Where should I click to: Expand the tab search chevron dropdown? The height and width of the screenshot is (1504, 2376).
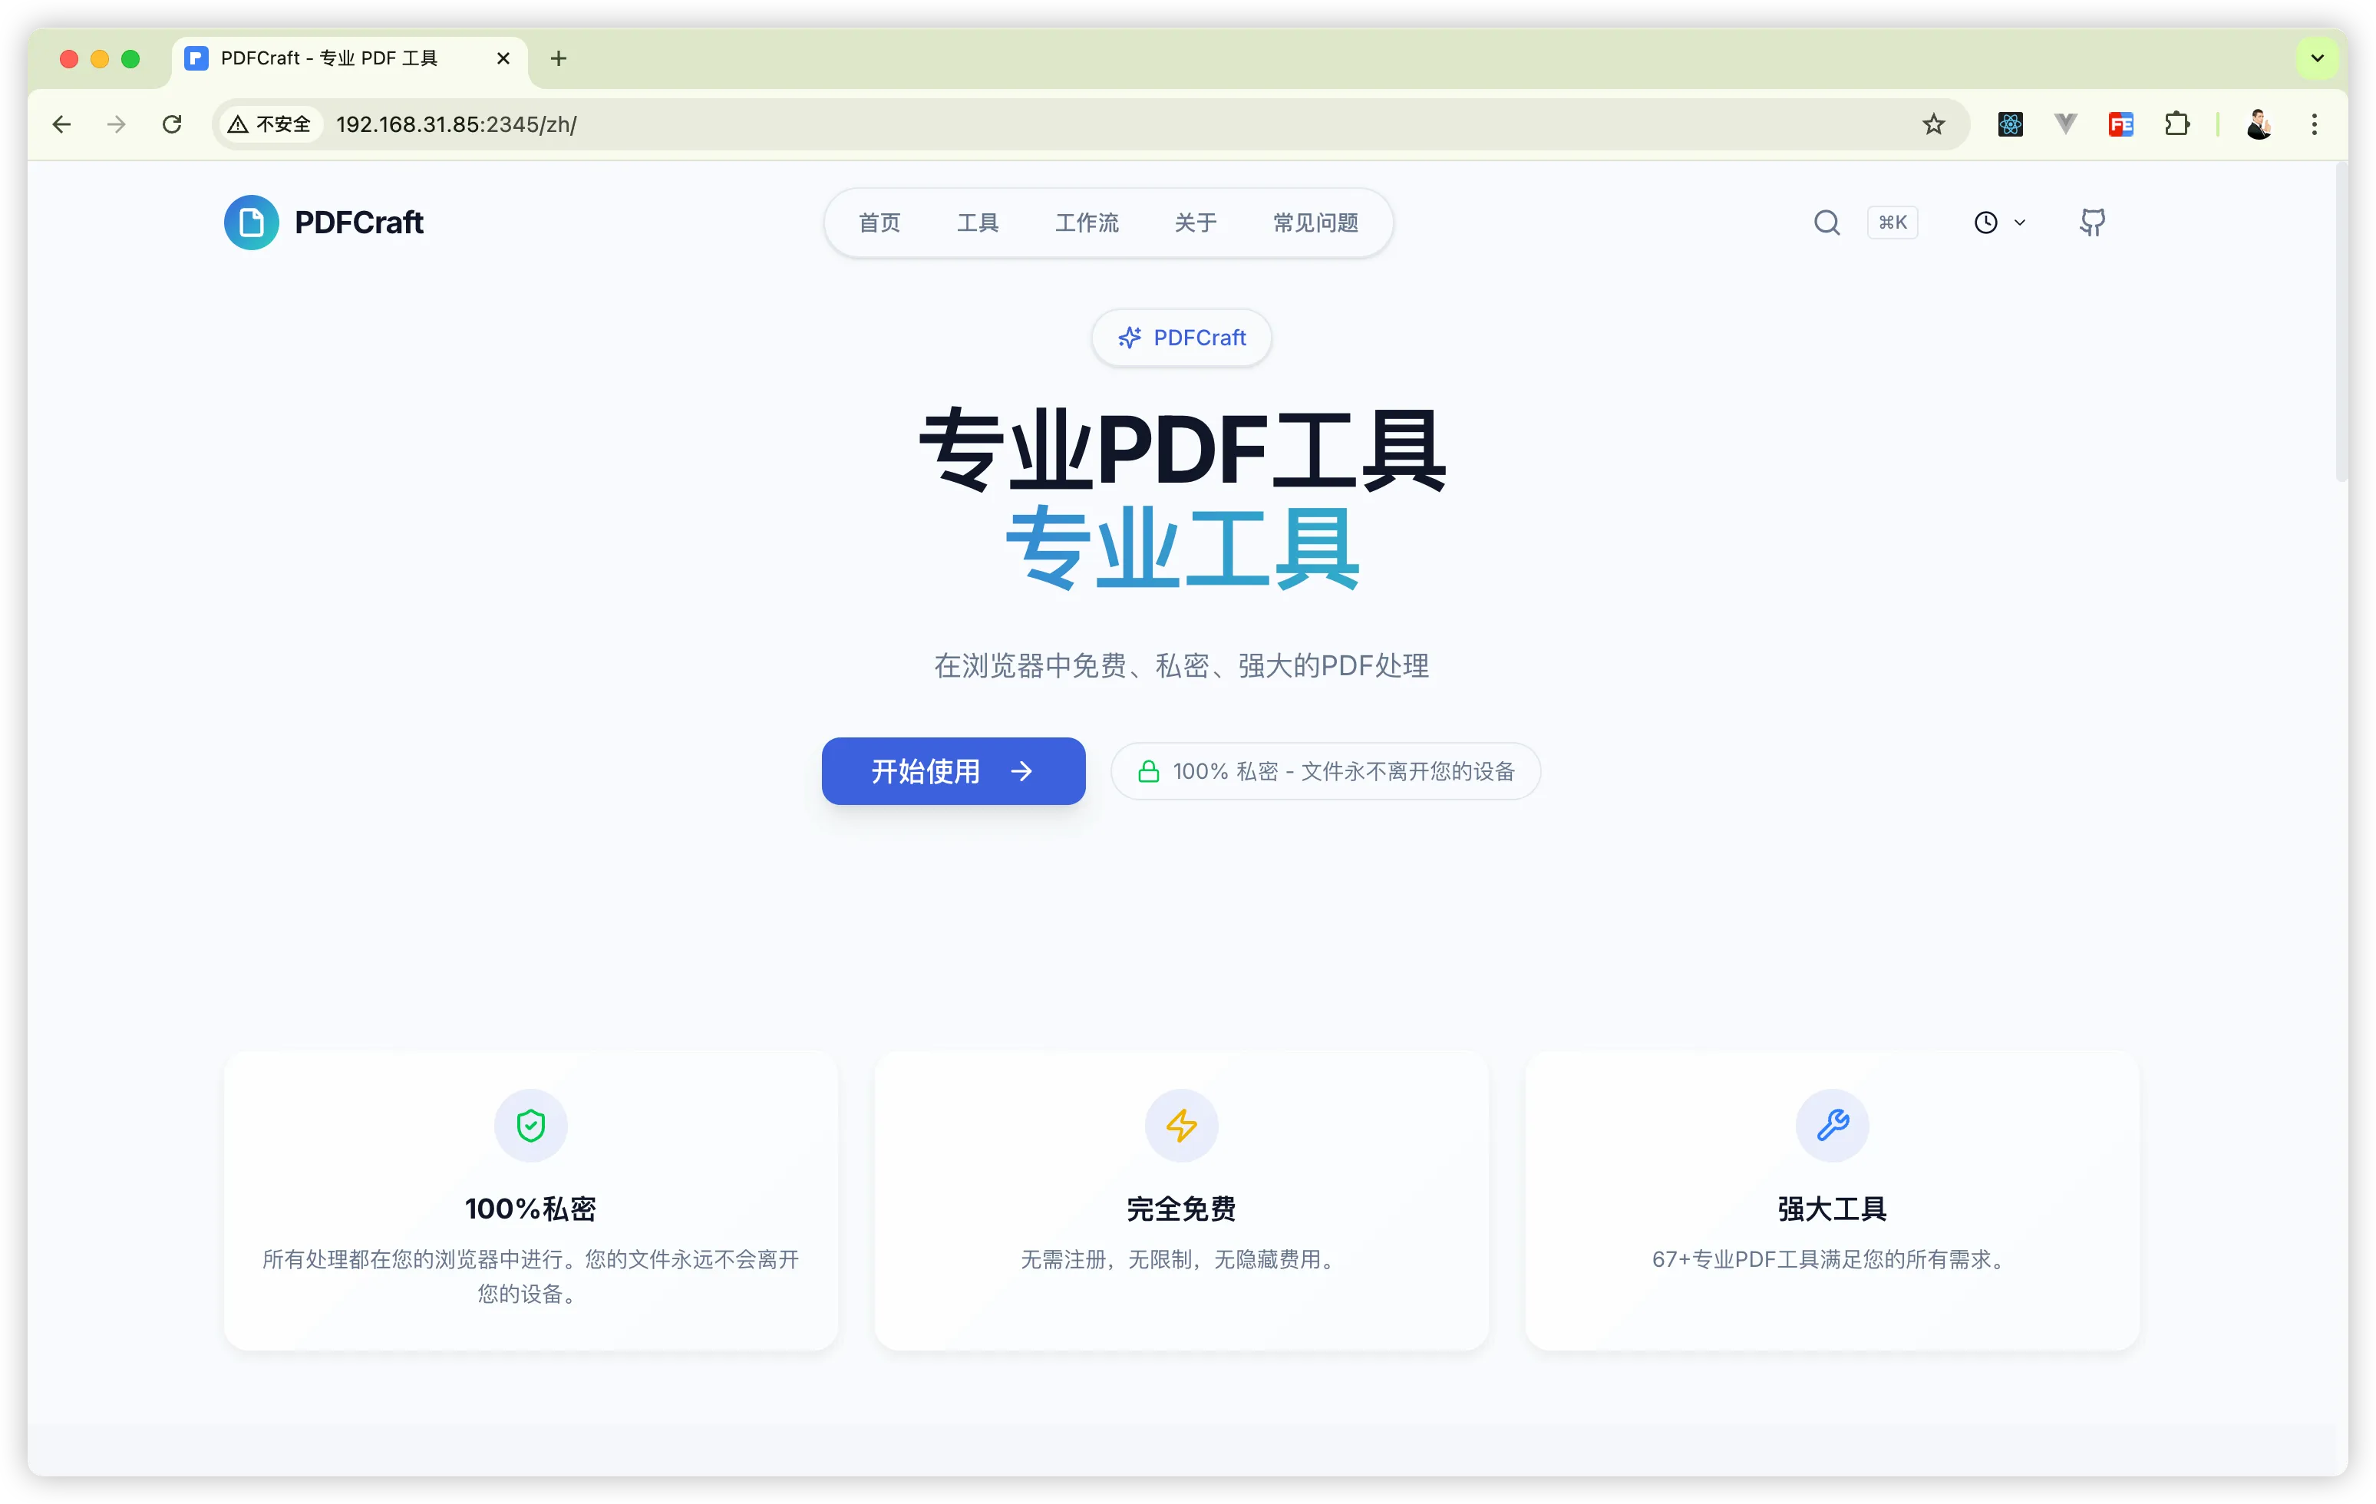[x=2317, y=58]
